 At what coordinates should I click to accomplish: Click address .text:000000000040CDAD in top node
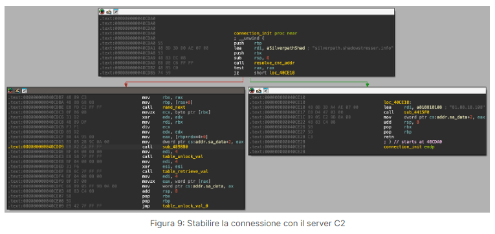(x=127, y=64)
